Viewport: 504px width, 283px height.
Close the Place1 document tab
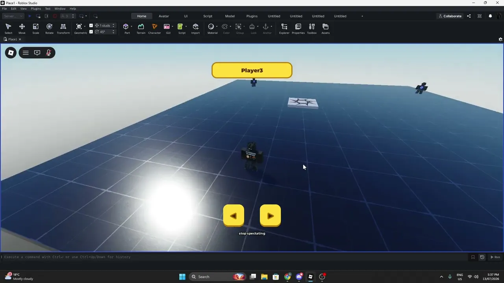[x=20, y=39]
